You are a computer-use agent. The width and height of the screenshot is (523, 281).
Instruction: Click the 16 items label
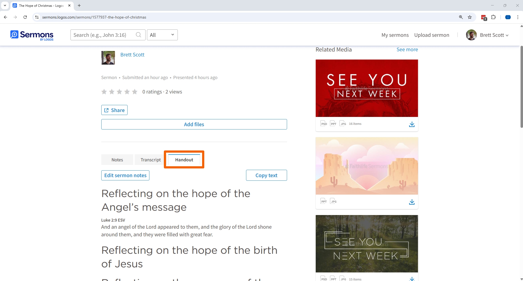point(355,124)
